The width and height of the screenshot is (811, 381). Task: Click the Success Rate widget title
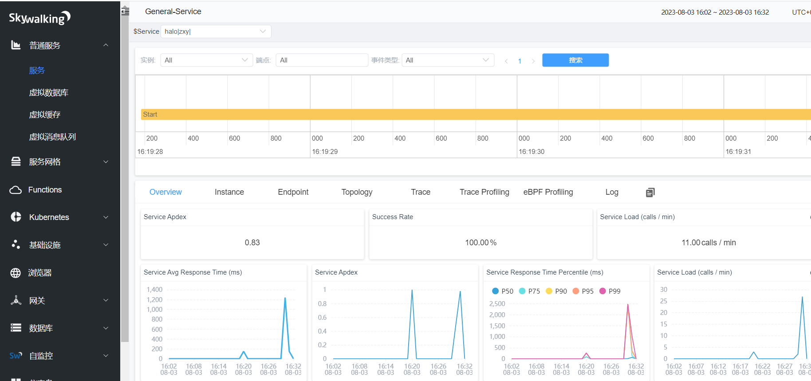tap(393, 217)
